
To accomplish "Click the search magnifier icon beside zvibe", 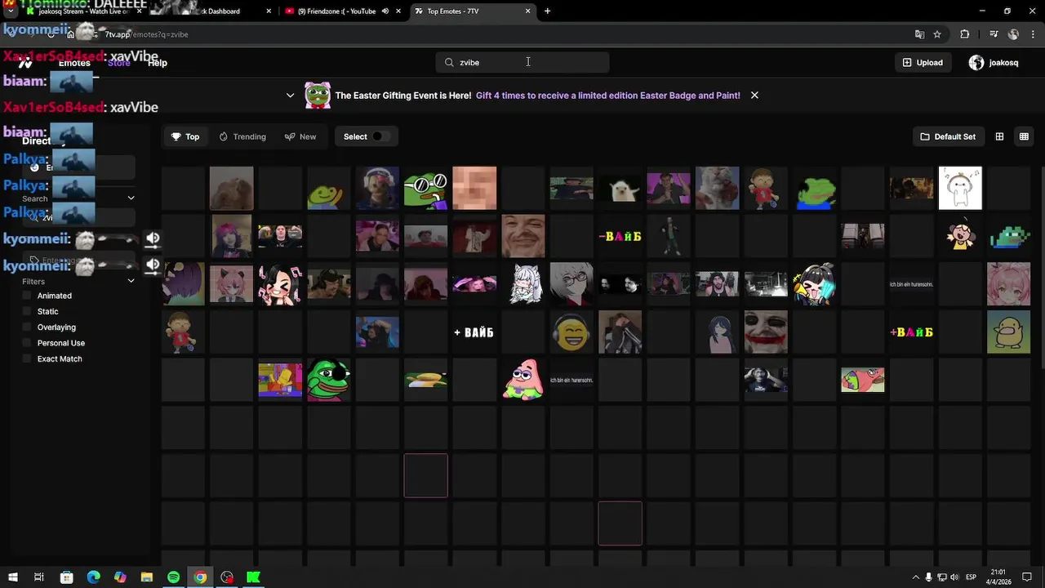I will (x=449, y=62).
